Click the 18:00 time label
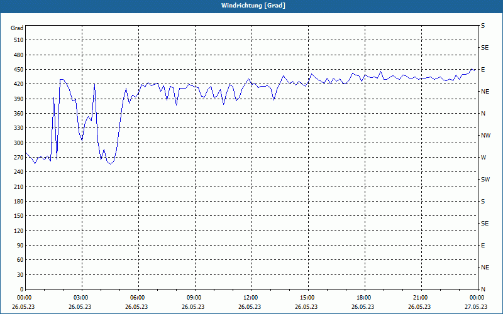The height and width of the screenshot is (314, 503). pos(365,298)
